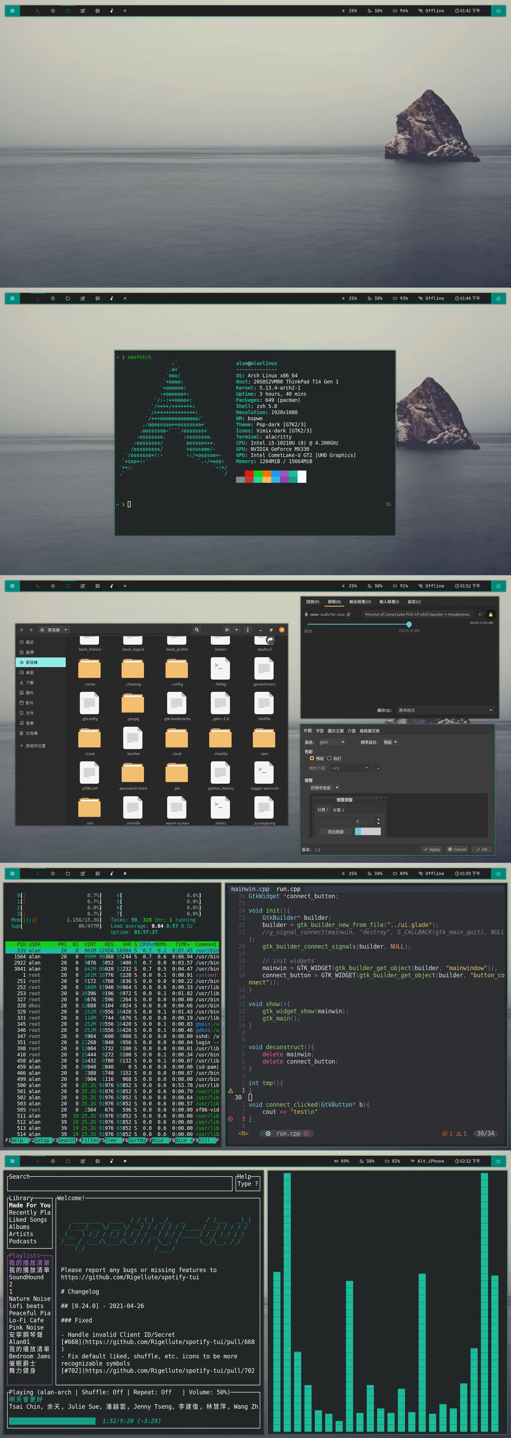Open the 圖示主題 tab
The width and height of the screenshot is (511, 1438).
335,731
